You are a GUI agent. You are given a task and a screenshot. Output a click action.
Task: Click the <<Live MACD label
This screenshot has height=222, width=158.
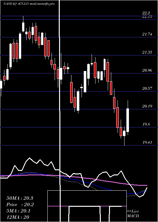133,213
